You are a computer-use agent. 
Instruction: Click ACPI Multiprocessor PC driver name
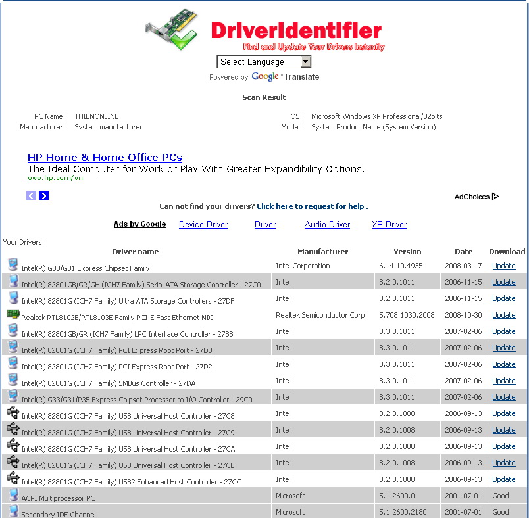(x=58, y=498)
